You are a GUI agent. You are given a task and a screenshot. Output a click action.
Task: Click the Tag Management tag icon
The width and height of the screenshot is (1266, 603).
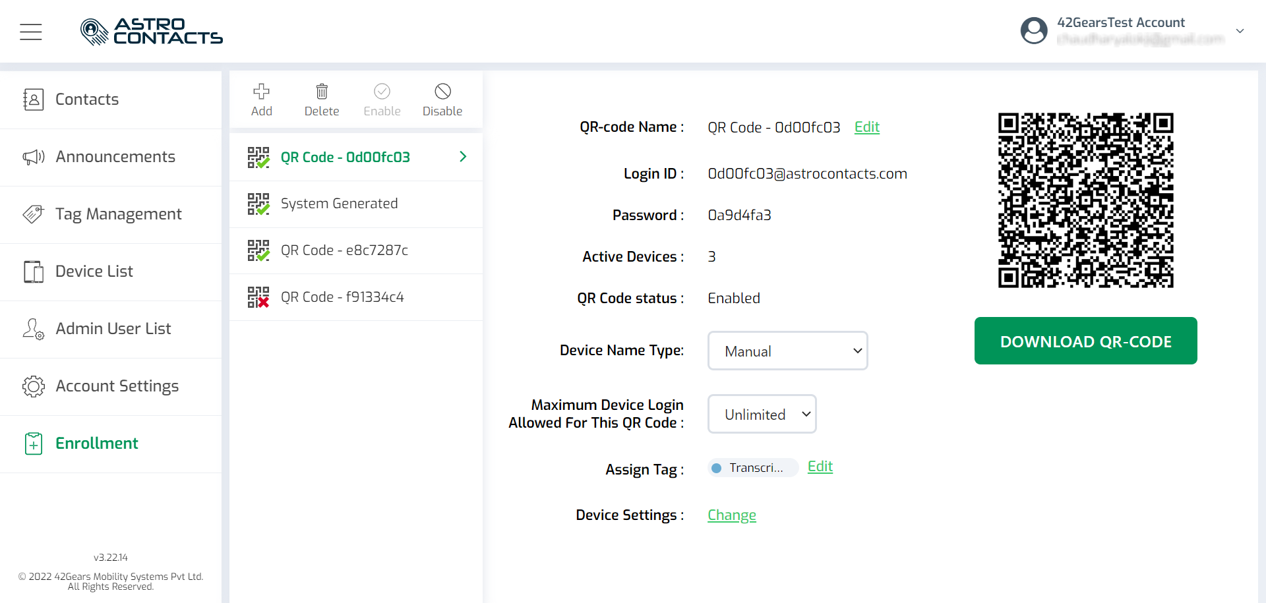(x=33, y=214)
